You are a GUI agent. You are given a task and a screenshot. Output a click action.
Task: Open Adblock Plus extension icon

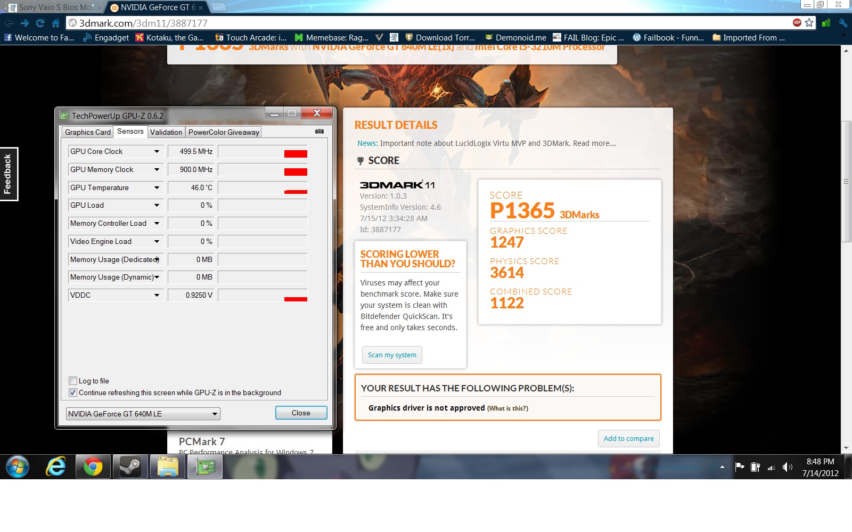[x=797, y=22]
